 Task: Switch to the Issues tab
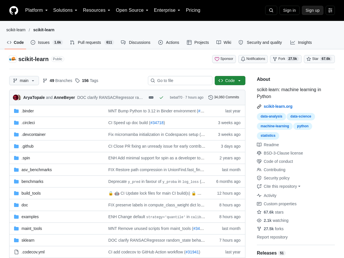[x=47, y=42]
